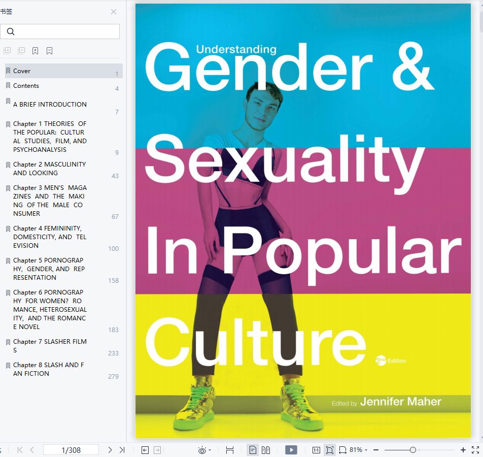This screenshot has height=457, width=483.
Task: Enter full screen mode
Action: 475,450
